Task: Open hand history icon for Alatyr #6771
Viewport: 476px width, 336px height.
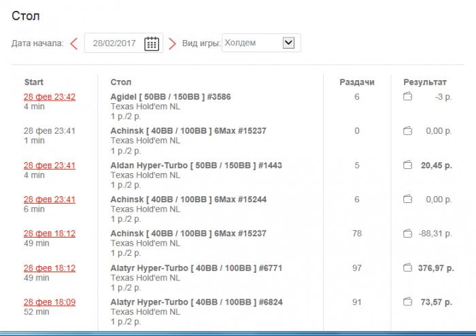Action: tap(407, 268)
